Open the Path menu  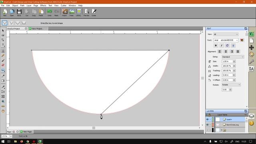22,6
